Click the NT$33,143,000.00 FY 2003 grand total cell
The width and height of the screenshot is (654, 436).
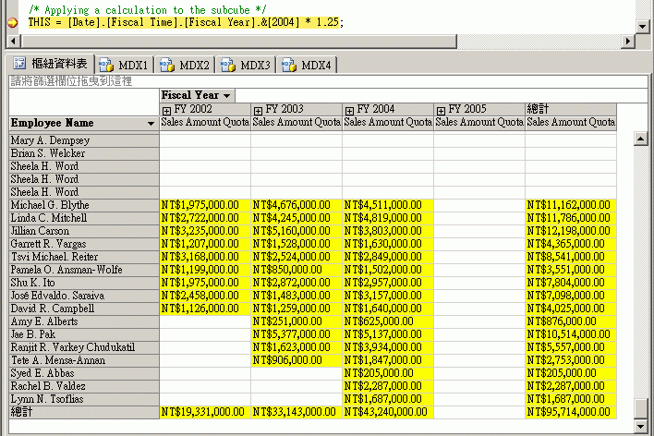297,412
